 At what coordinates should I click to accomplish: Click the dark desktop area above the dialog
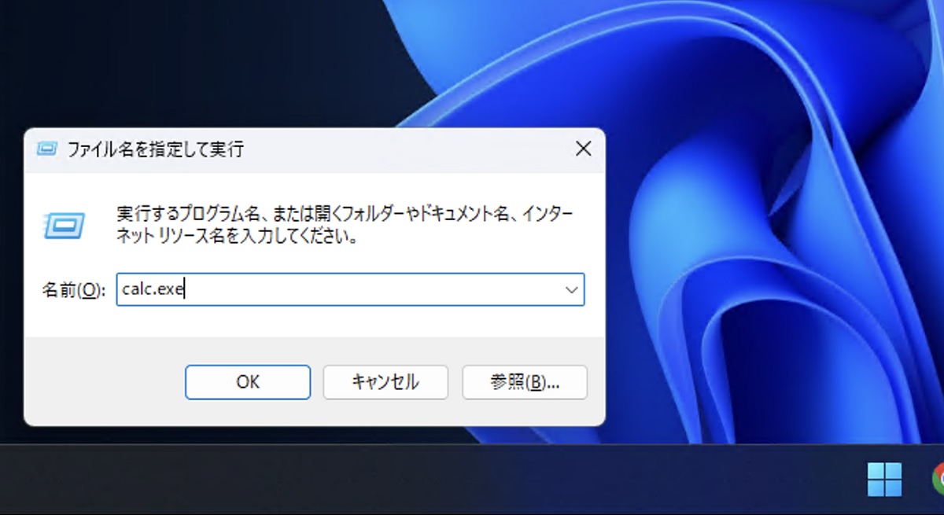point(197,63)
